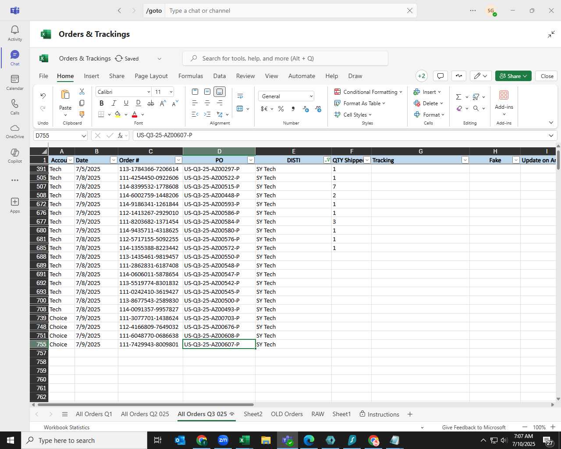This screenshot has width=561, height=449.
Task: Increase the font size
Action: tap(163, 103)
